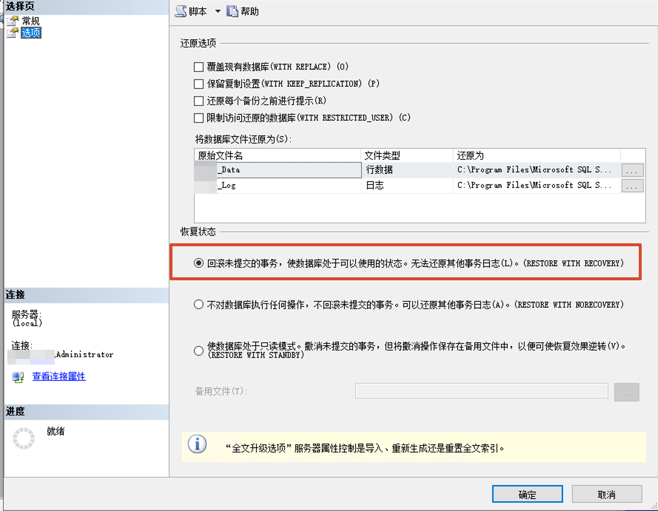
Task: Check 保留复制设置 KEEP_REPLICATION option
Action: [x=199, y=84]
